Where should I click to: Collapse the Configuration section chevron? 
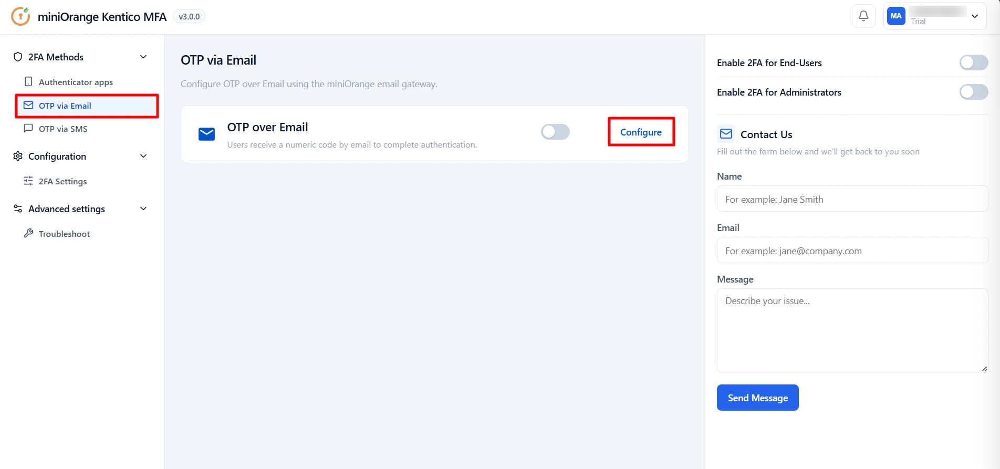pyautogui.click(x=143, y=156)
